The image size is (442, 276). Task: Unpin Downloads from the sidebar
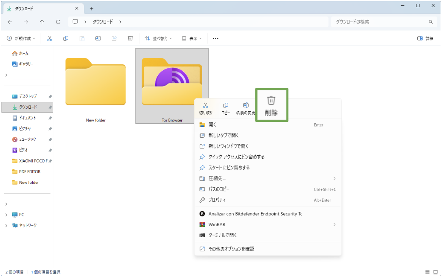[x=50, y=107]
